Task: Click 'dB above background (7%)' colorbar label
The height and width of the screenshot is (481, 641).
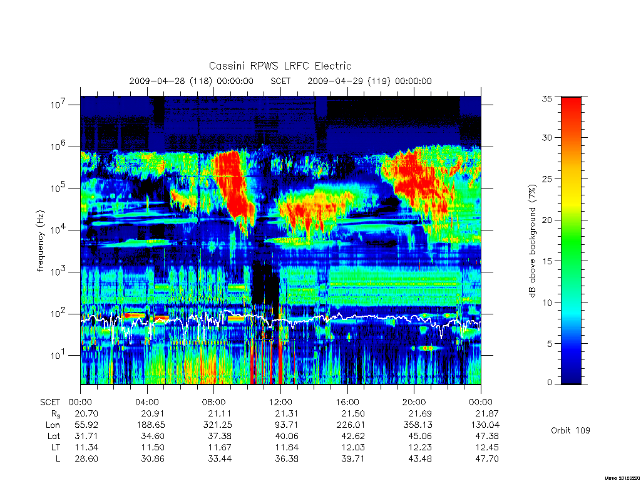Action: click(532, 241)
